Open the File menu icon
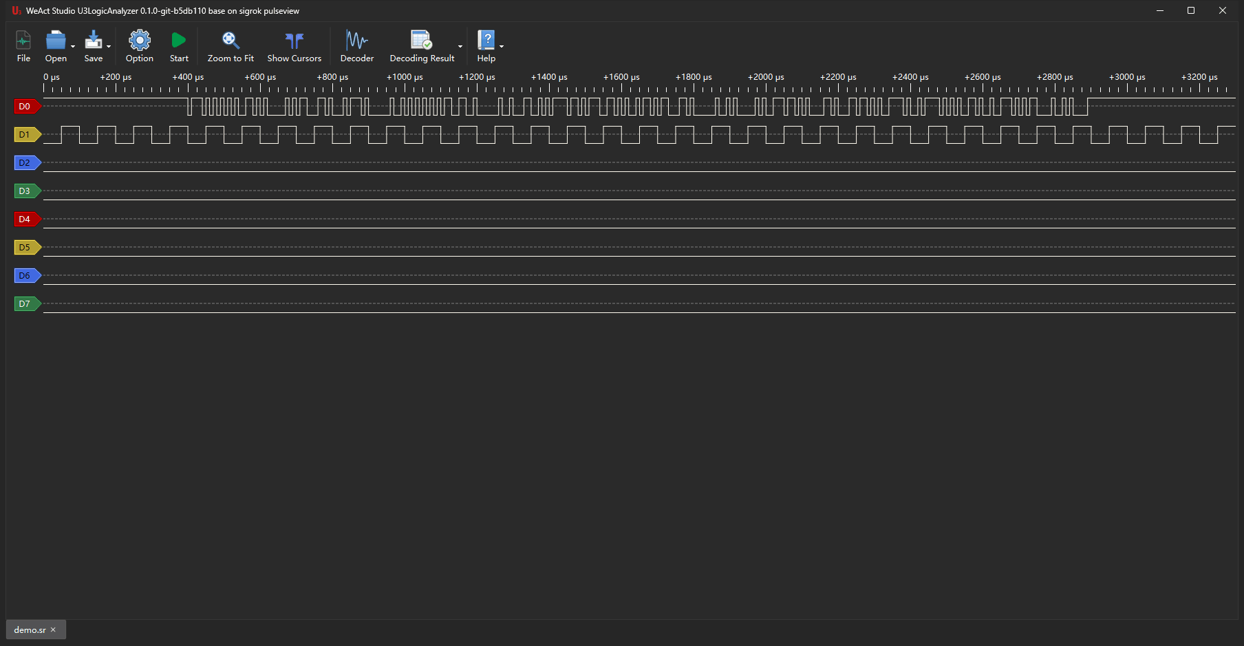Screen dimensions: 1244x646 point(23,41)
